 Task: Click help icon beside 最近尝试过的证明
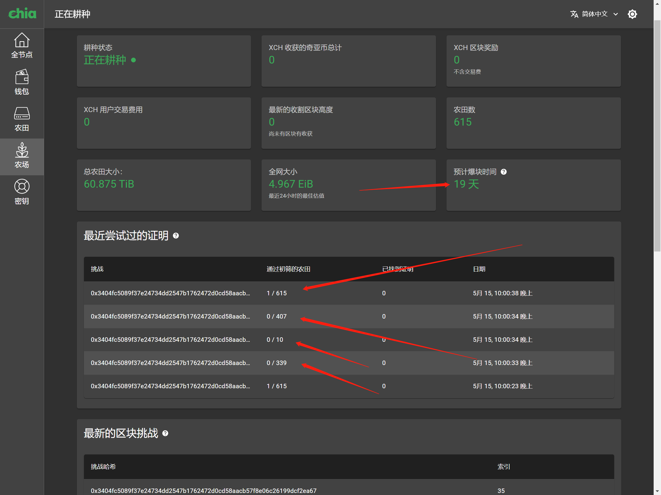tap(176, 236)
